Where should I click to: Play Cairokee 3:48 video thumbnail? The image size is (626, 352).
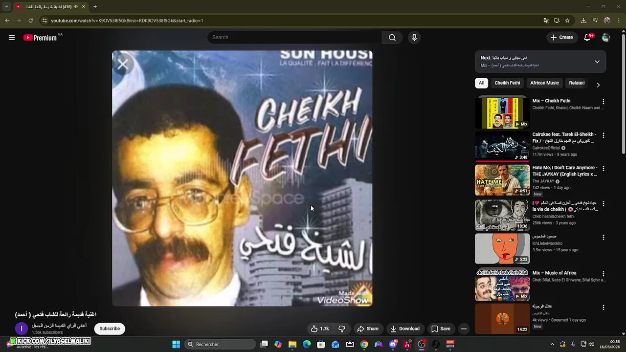pos(502,146)
